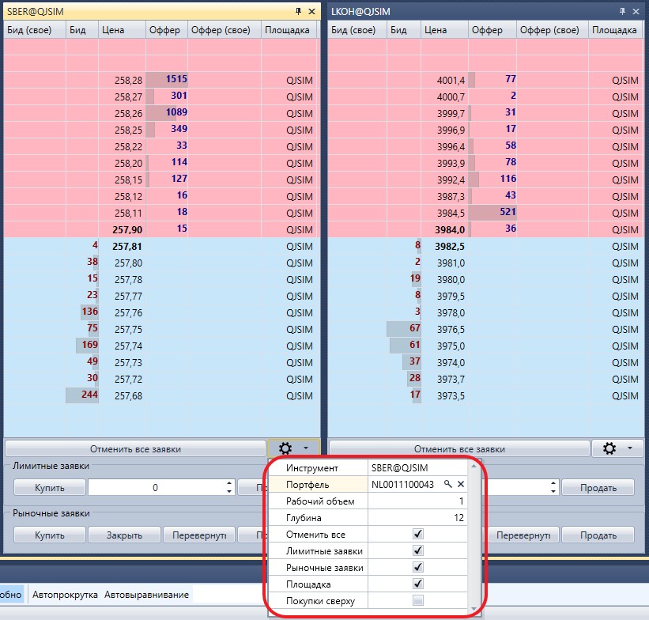Click LKOH offer volume 521

tap(508, 212)
